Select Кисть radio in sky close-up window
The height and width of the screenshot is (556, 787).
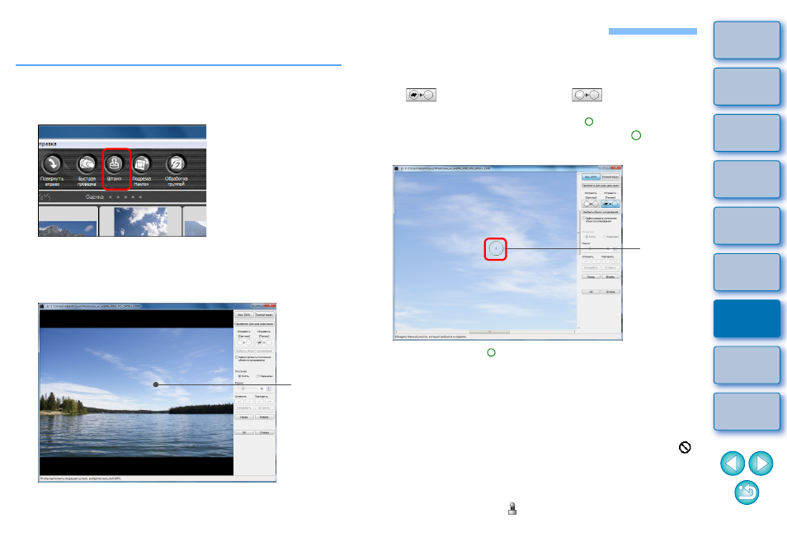pyautogui.click(x=587, y=237)
